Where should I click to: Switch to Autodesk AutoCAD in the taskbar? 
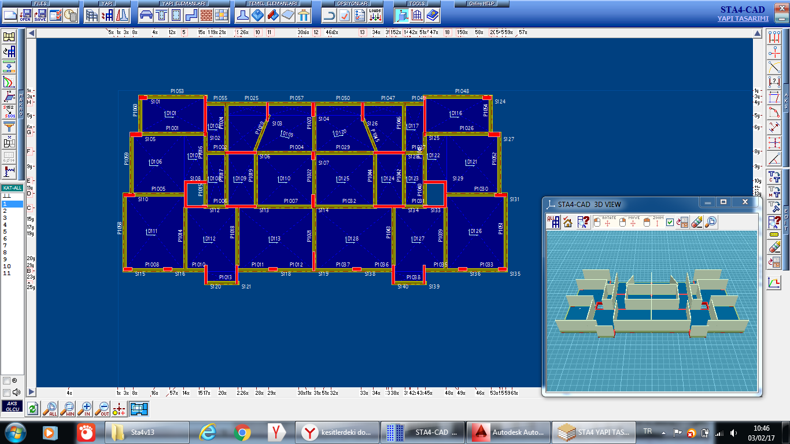507,432
